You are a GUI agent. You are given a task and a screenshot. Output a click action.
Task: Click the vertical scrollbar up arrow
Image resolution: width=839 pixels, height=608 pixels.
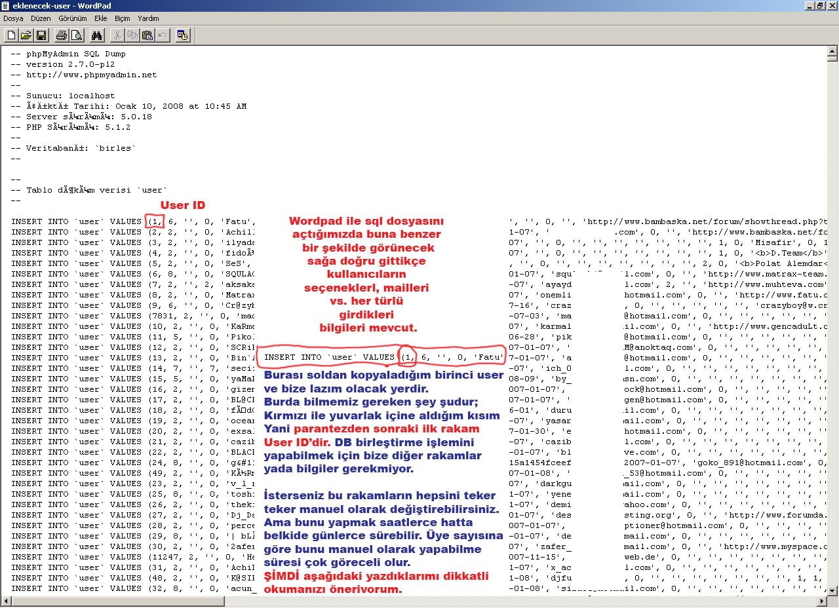click(x=833, y=51)
